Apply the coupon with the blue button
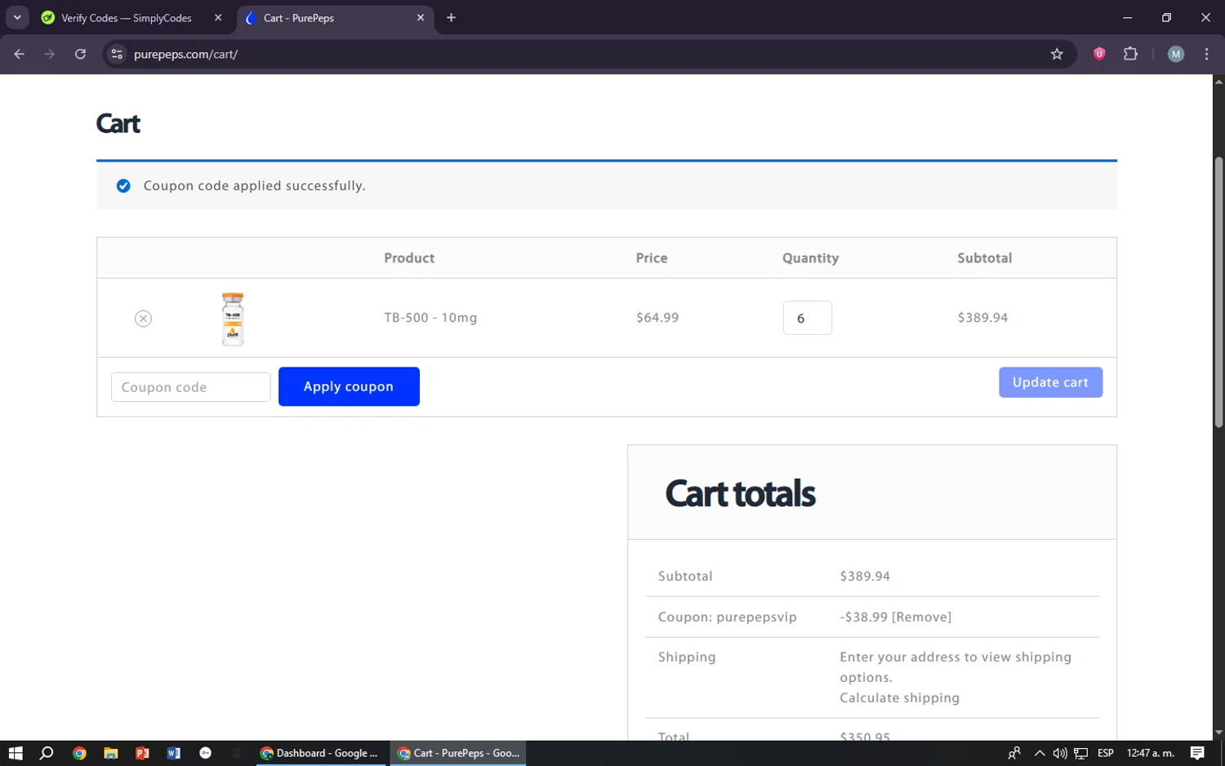Image resolution: width=1225 pixels, height=766 pixels. click(x=349, y=386)
